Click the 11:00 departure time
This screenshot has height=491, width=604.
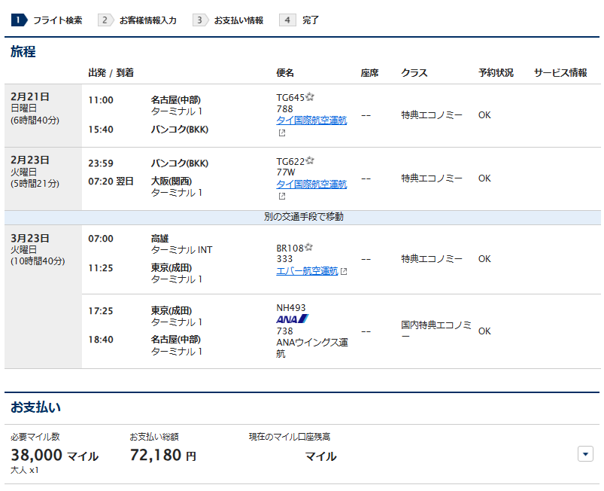coord(101,100)
